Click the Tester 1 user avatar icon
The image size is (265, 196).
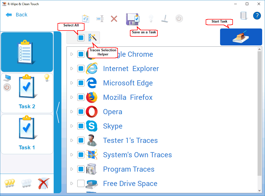(x=92, y=140)
